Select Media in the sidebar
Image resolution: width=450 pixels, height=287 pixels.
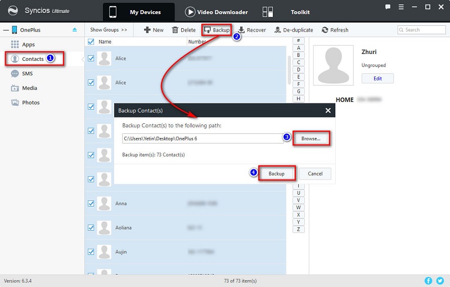[24, 88]
